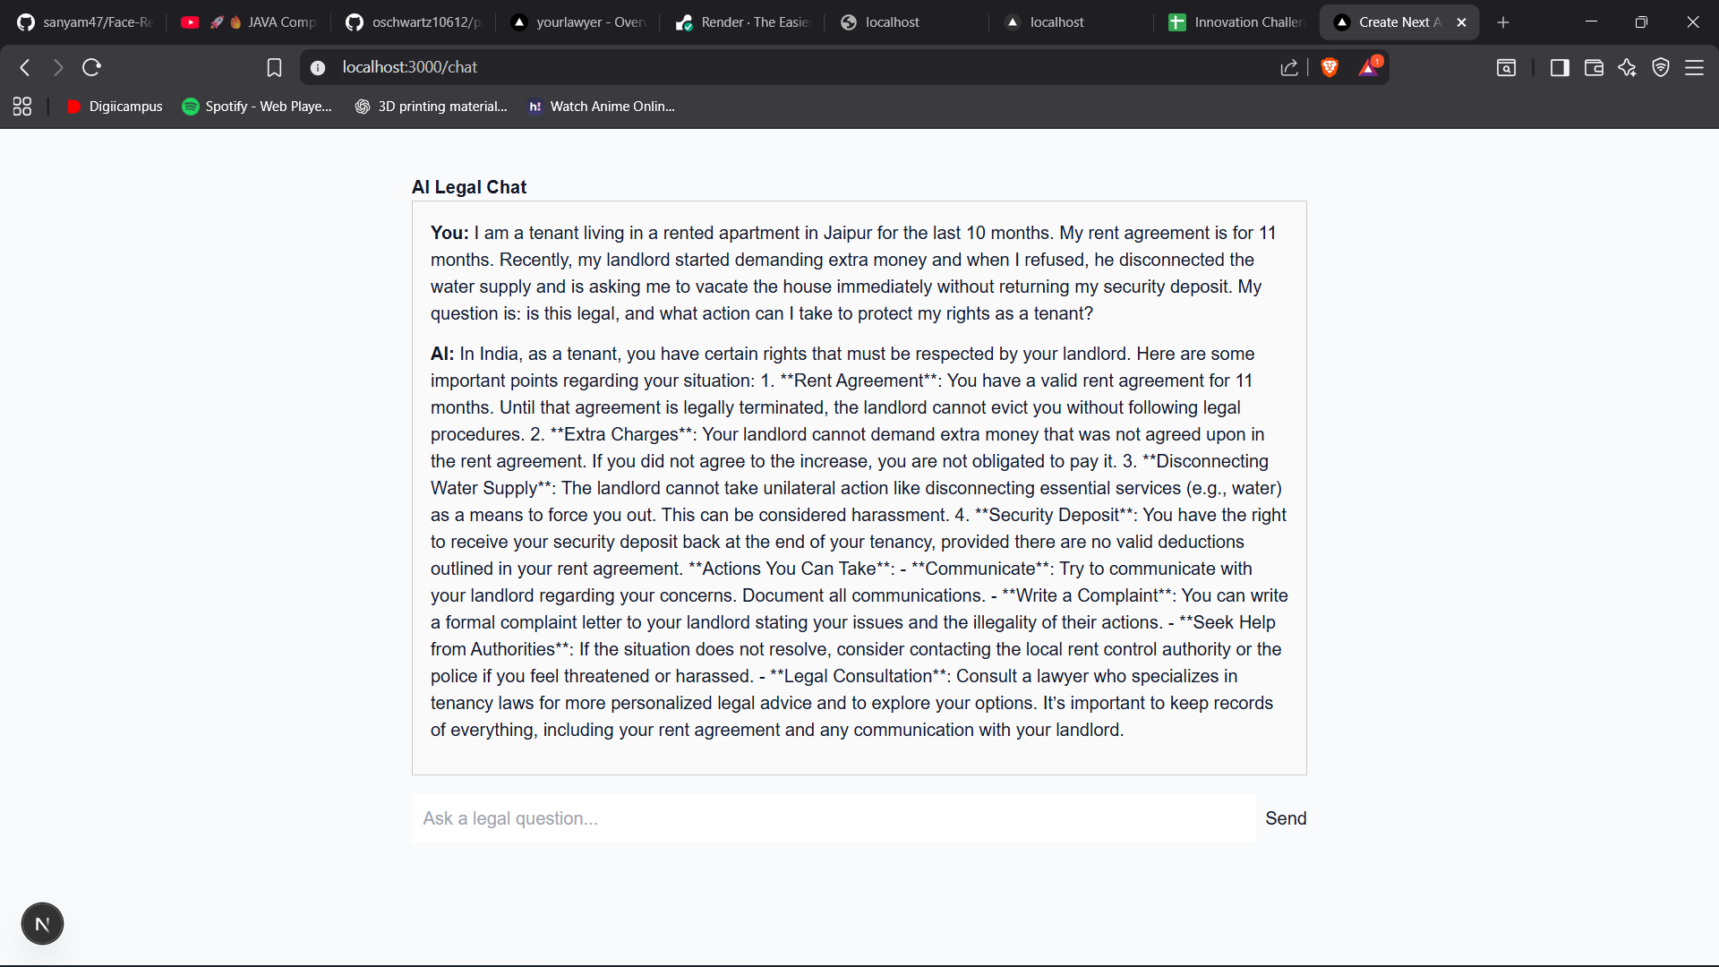Open the Spotify Web Player bookmark
The image size is (1719, 967).
[x=257, y=107]
